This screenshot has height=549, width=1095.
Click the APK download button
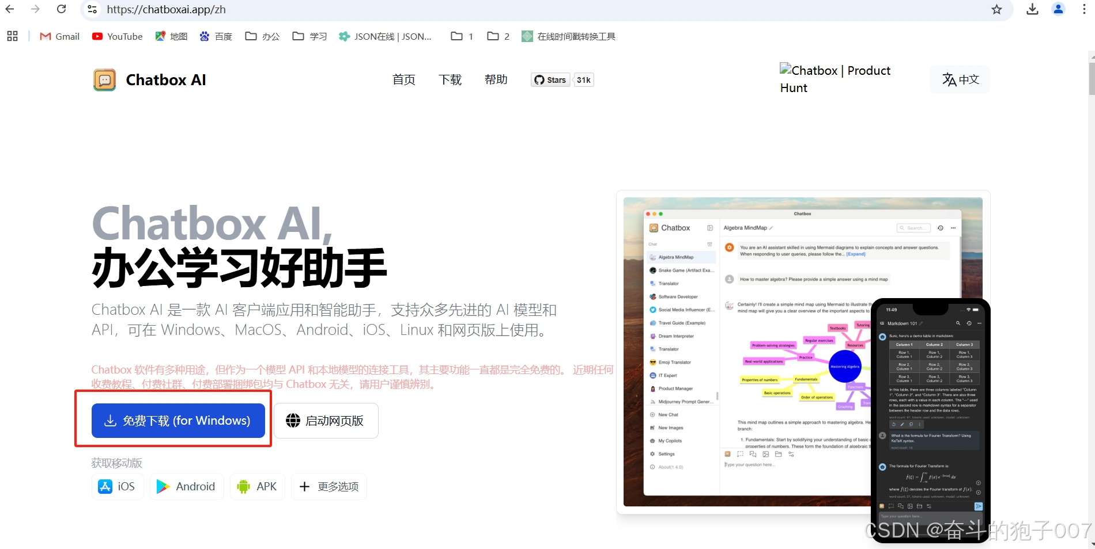coord(258,487)
